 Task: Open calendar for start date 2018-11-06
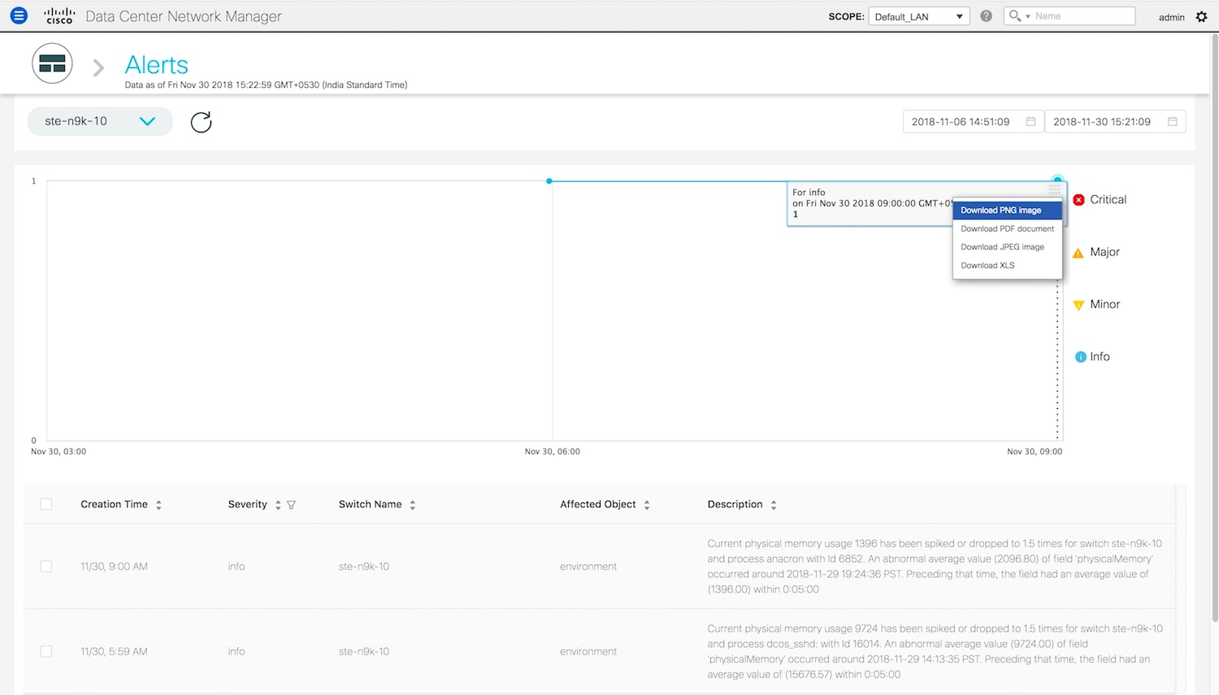click(1030, 121)
